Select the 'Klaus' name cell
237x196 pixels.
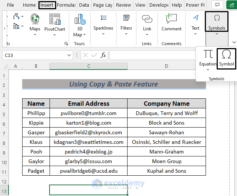click(x=36, y=142)
